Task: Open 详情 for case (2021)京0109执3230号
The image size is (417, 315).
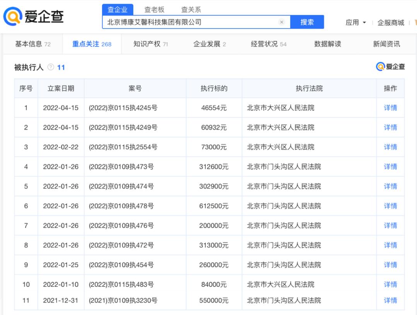Action: 390,300
